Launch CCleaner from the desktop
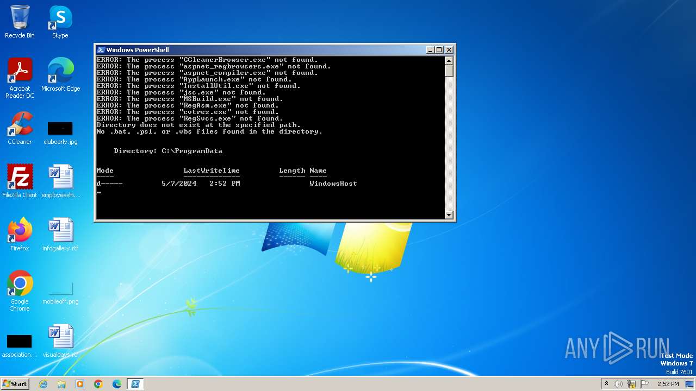Image resolution: width=696 pixels, height=391 pixels. click(x=20, y=128)
